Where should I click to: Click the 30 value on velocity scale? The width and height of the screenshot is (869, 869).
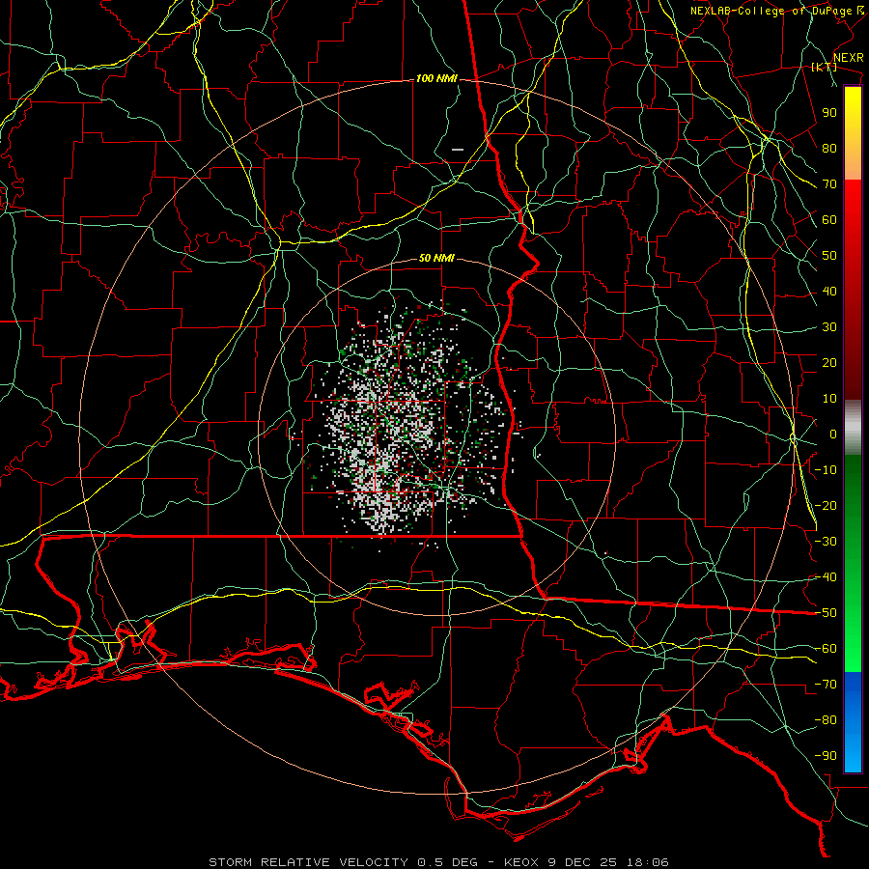tap(829, 327)
